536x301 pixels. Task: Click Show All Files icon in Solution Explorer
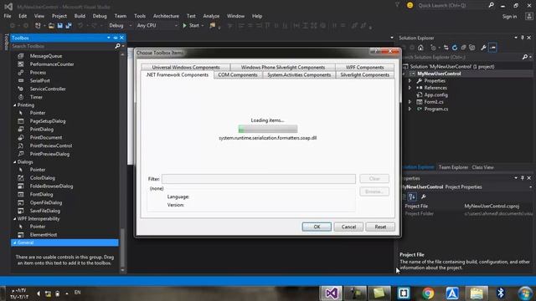pyautogui.click(x=472, y=48)
